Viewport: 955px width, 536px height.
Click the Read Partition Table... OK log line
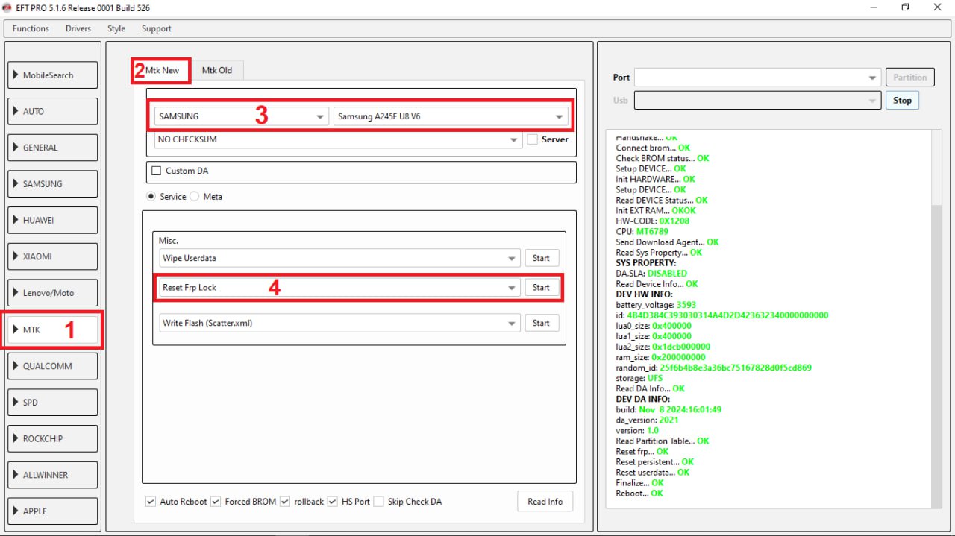click(663, 441)
